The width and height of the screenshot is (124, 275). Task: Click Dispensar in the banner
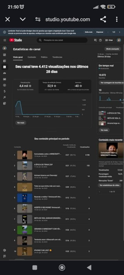[x=100, y=32]
